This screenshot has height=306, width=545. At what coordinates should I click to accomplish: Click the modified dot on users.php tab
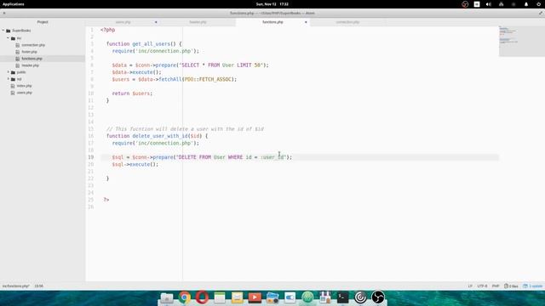(x=156, y=22)
